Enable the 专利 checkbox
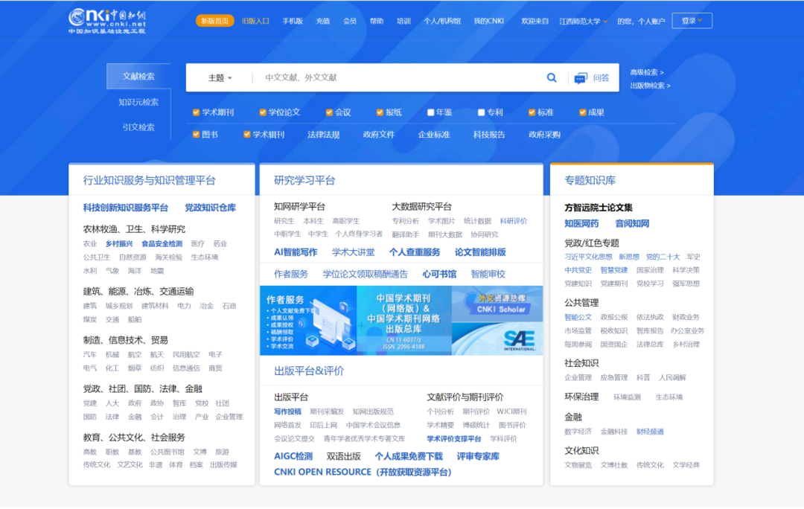804x509 pixels. (x=481, y=112)
